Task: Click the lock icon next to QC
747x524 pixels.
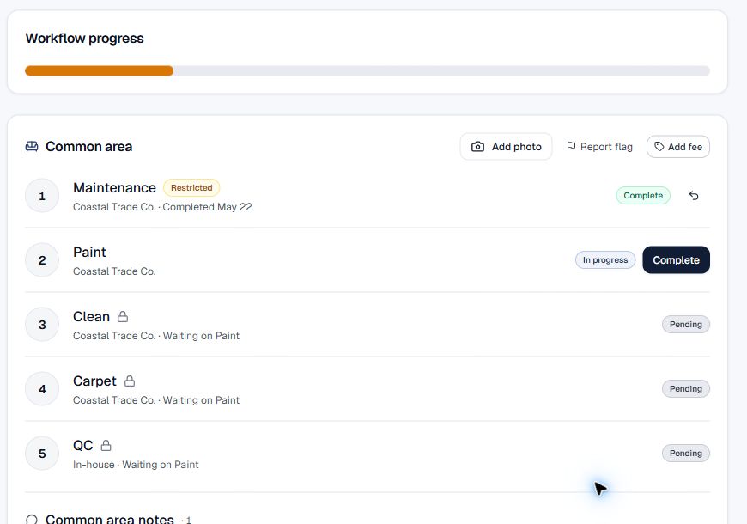Action: coord(106,445)
